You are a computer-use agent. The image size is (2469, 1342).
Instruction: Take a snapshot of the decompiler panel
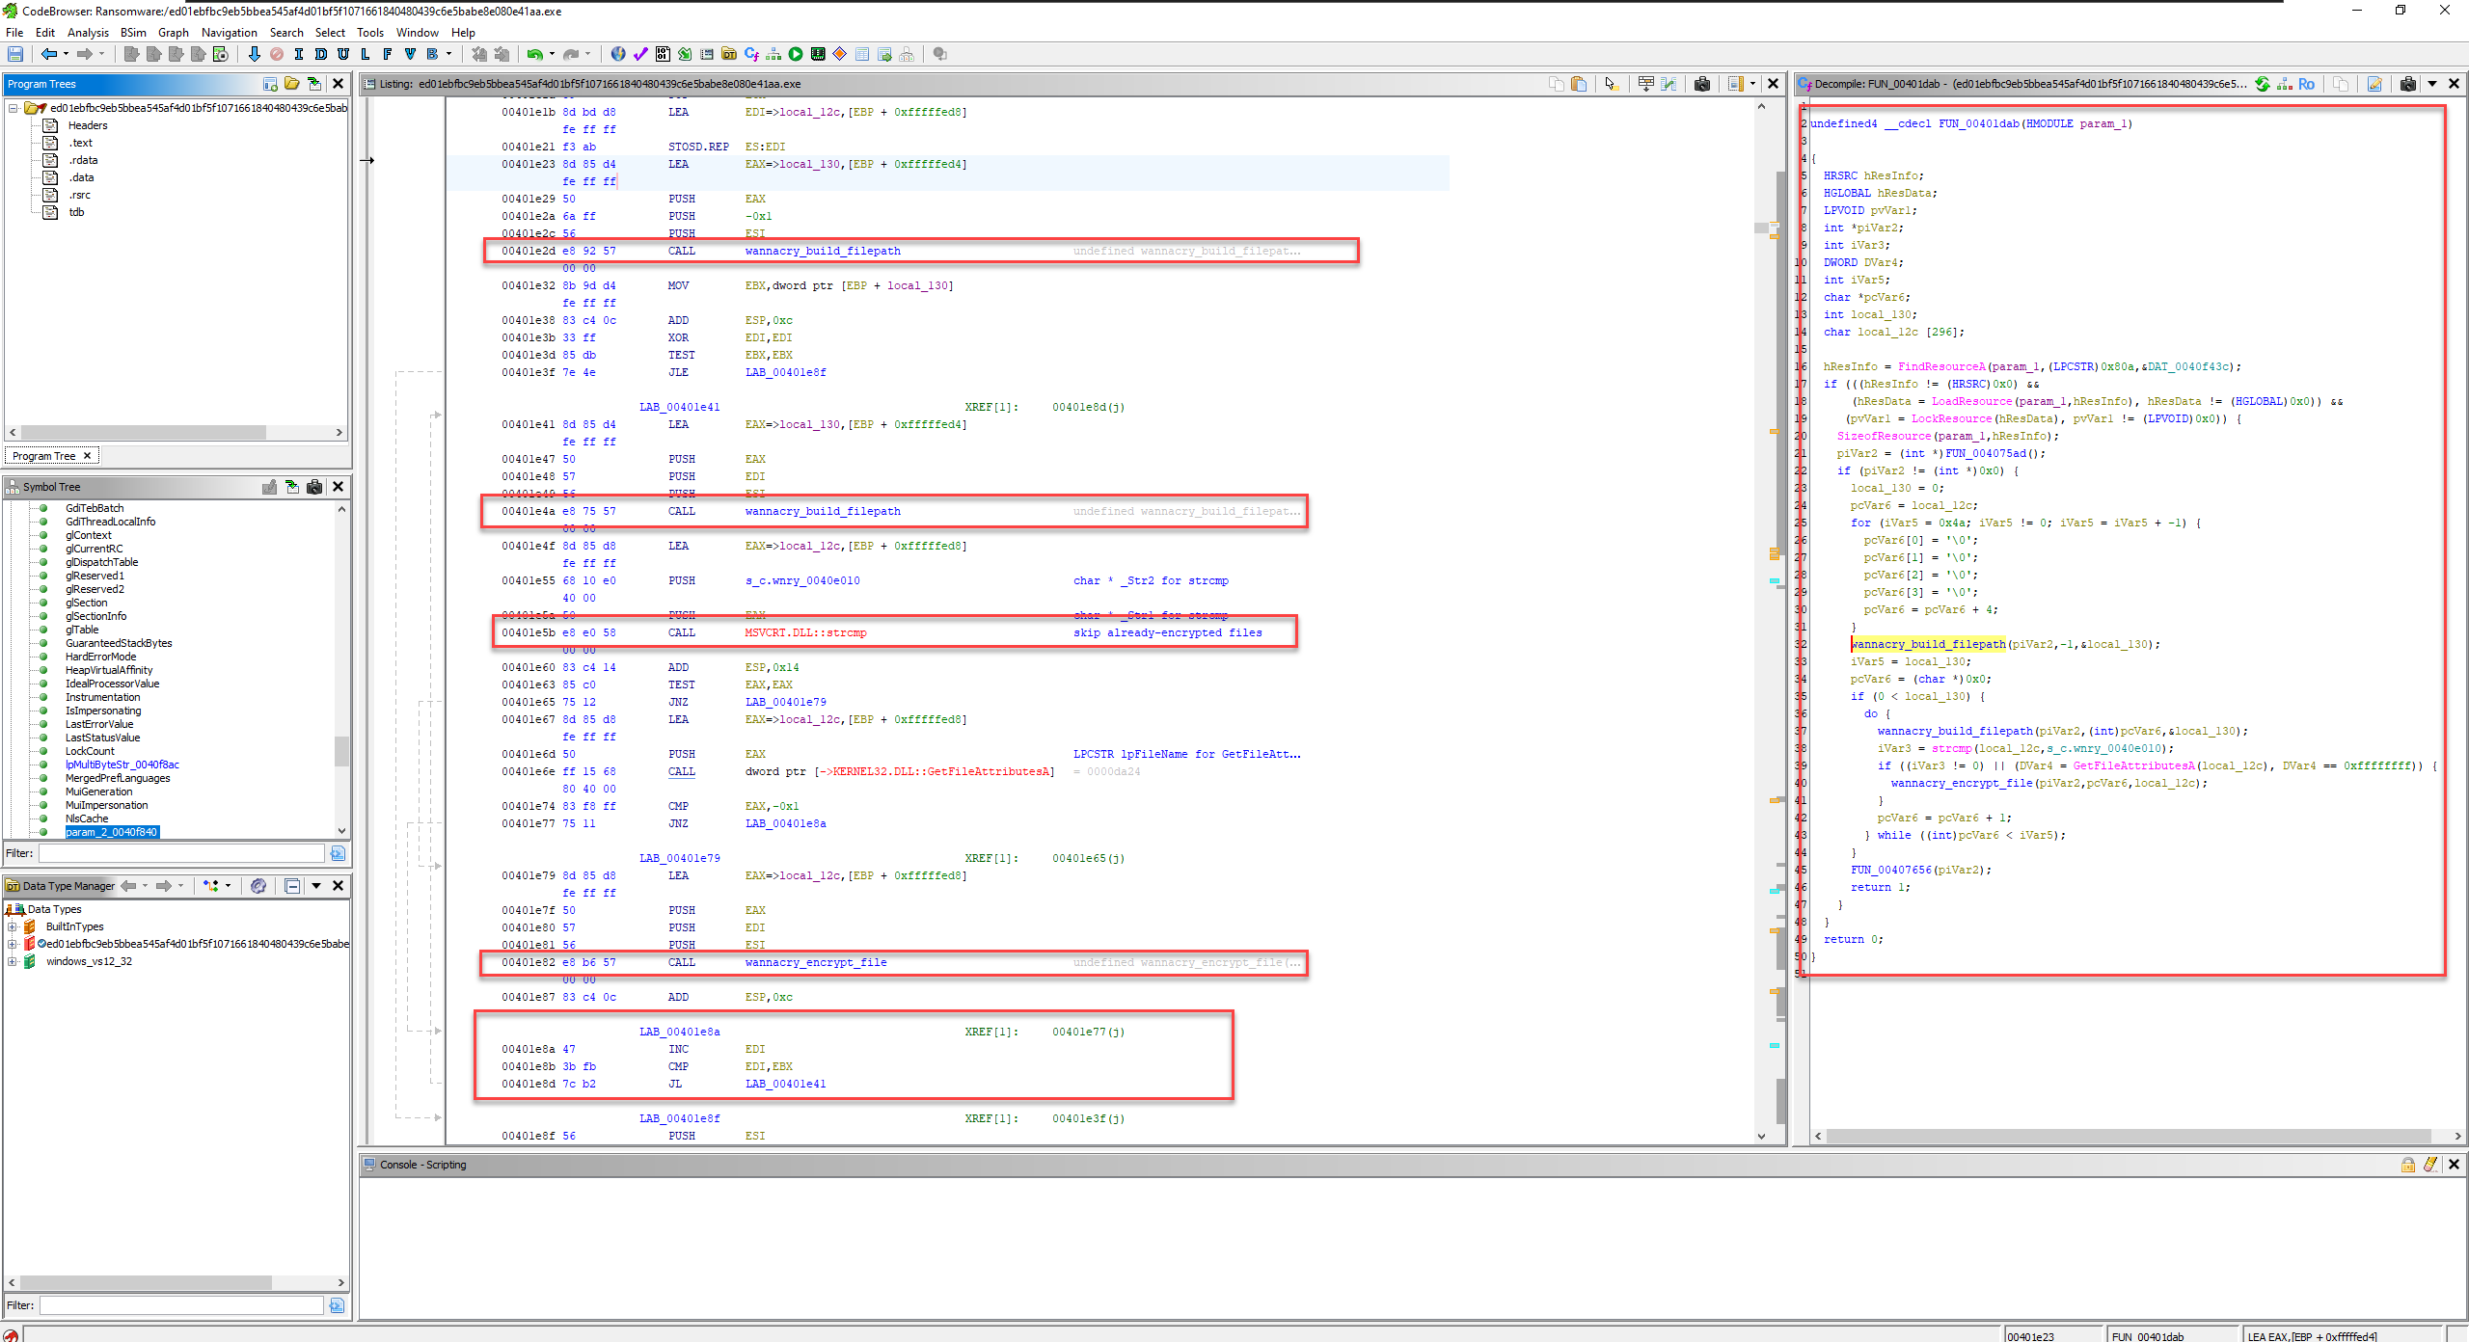[x=2408, y=84]
